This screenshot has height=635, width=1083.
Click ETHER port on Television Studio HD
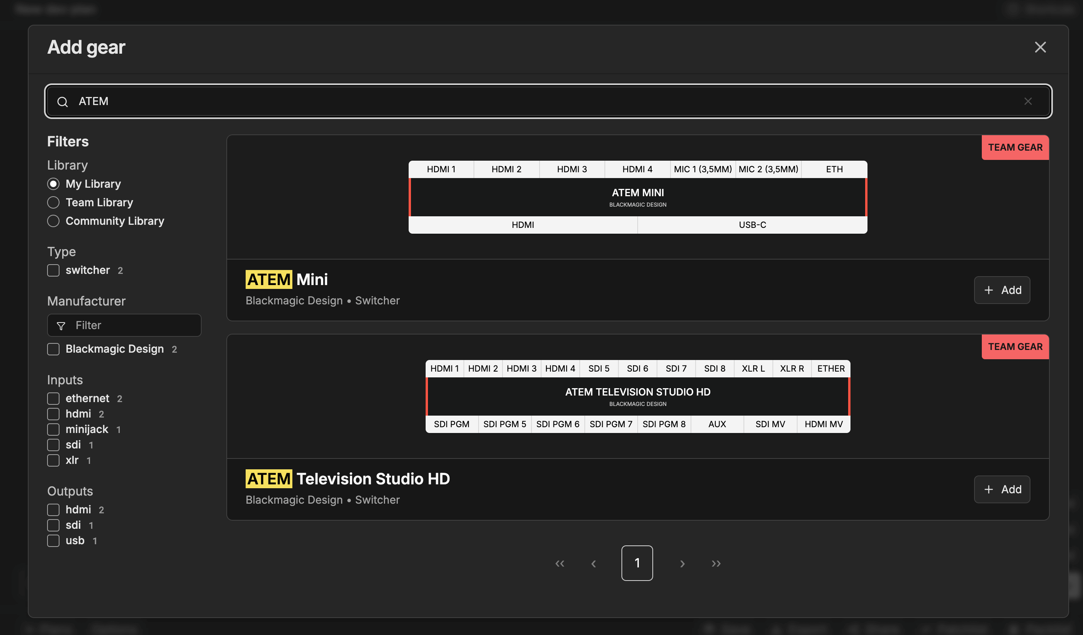831,369
